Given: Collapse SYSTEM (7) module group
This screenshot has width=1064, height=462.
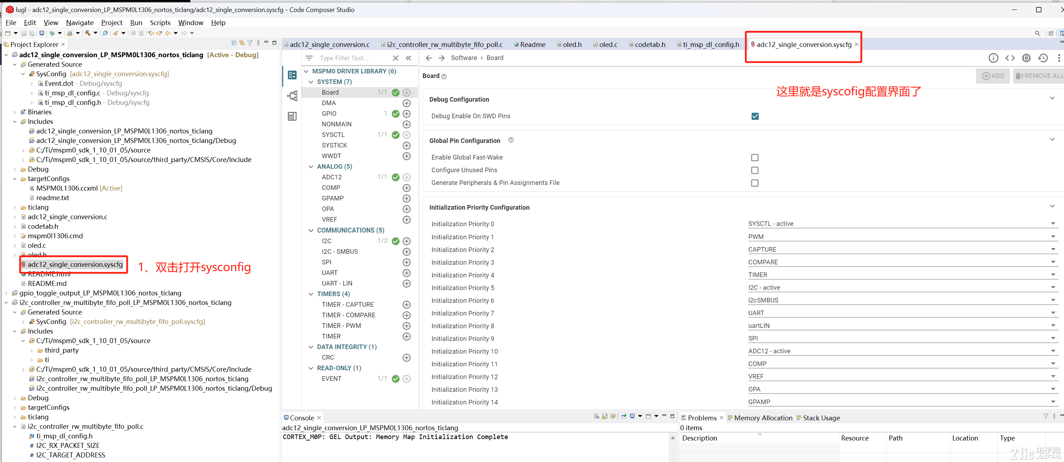Looking at the screenshot, I should (x=311, y=82).
